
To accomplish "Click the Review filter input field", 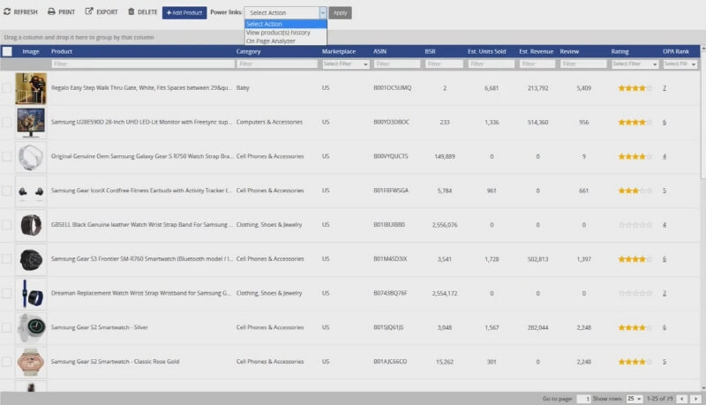I will pyautogui.click(x=583, y=64).
